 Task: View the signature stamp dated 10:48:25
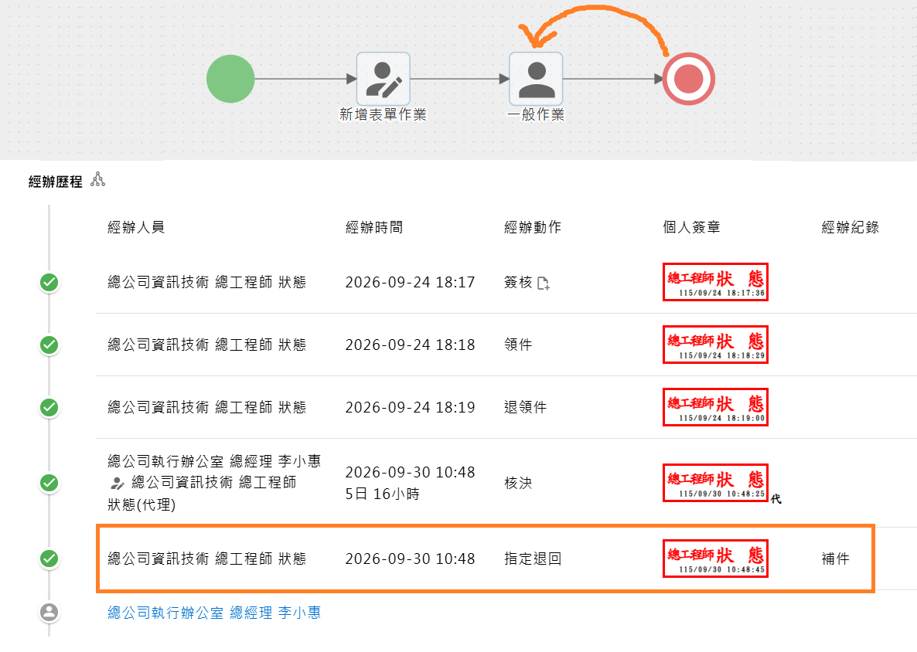715,483
